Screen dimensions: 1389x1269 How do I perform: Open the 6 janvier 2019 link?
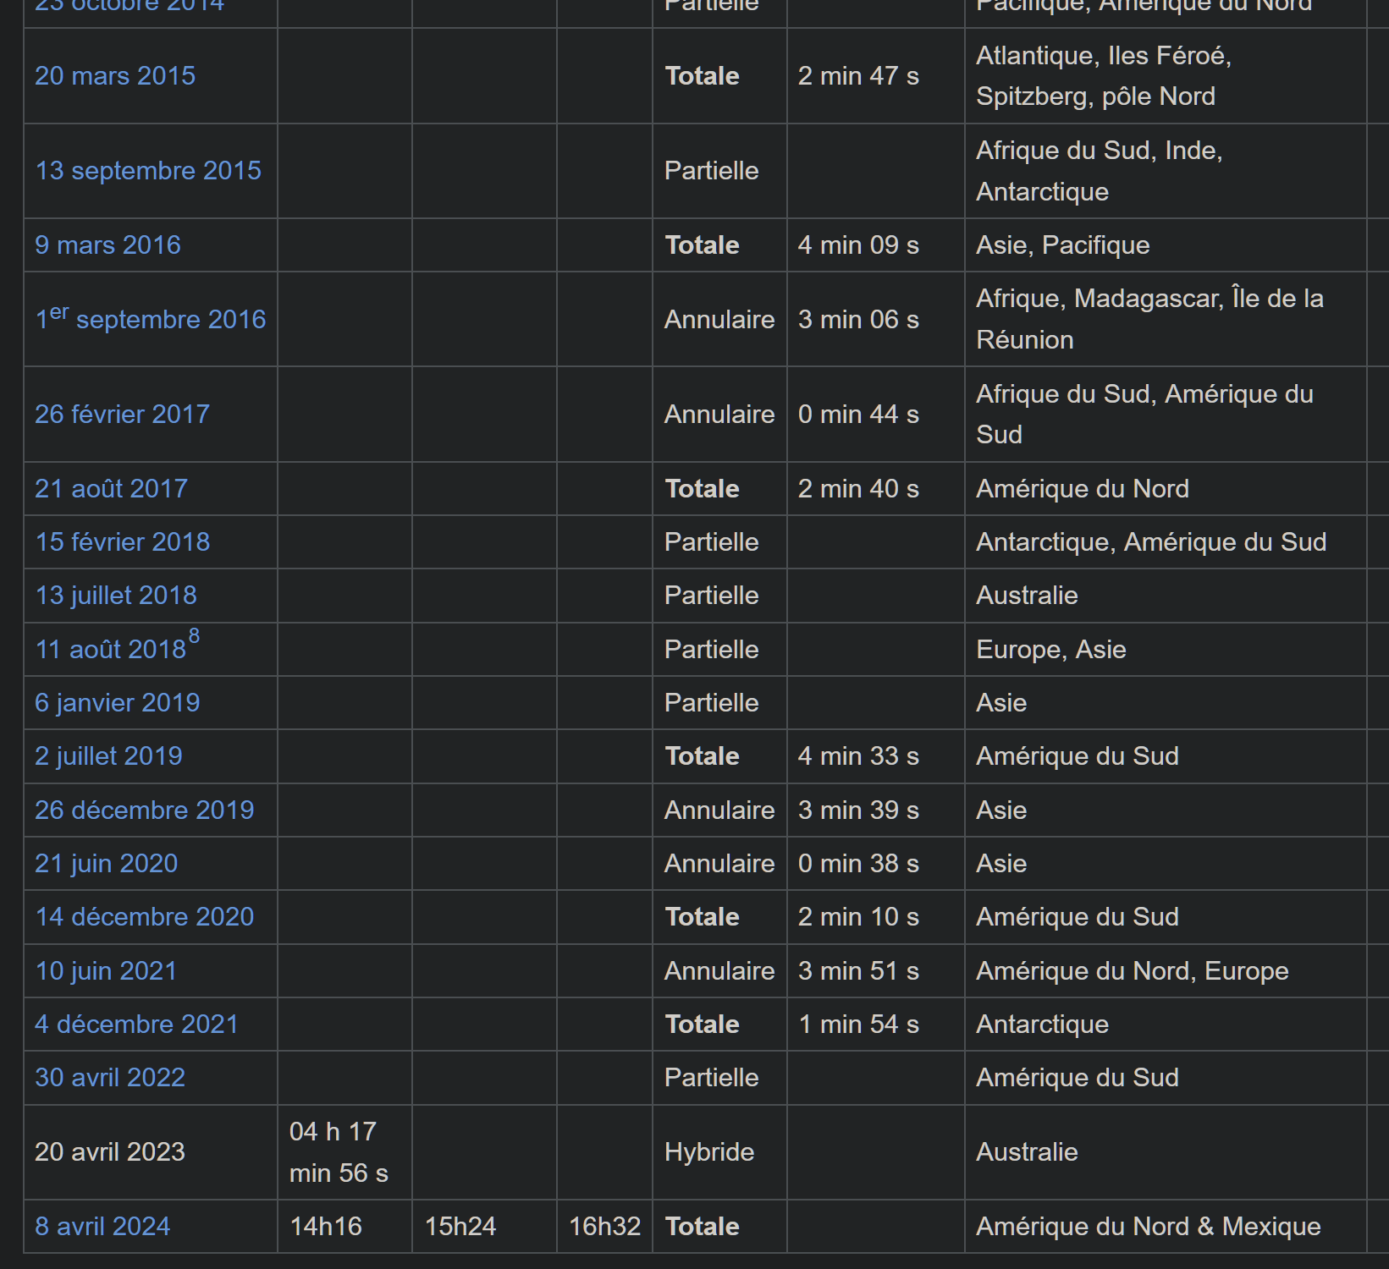(117, 703)
